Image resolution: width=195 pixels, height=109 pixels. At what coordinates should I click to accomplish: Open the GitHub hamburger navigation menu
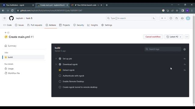click(x=5, y=18)
